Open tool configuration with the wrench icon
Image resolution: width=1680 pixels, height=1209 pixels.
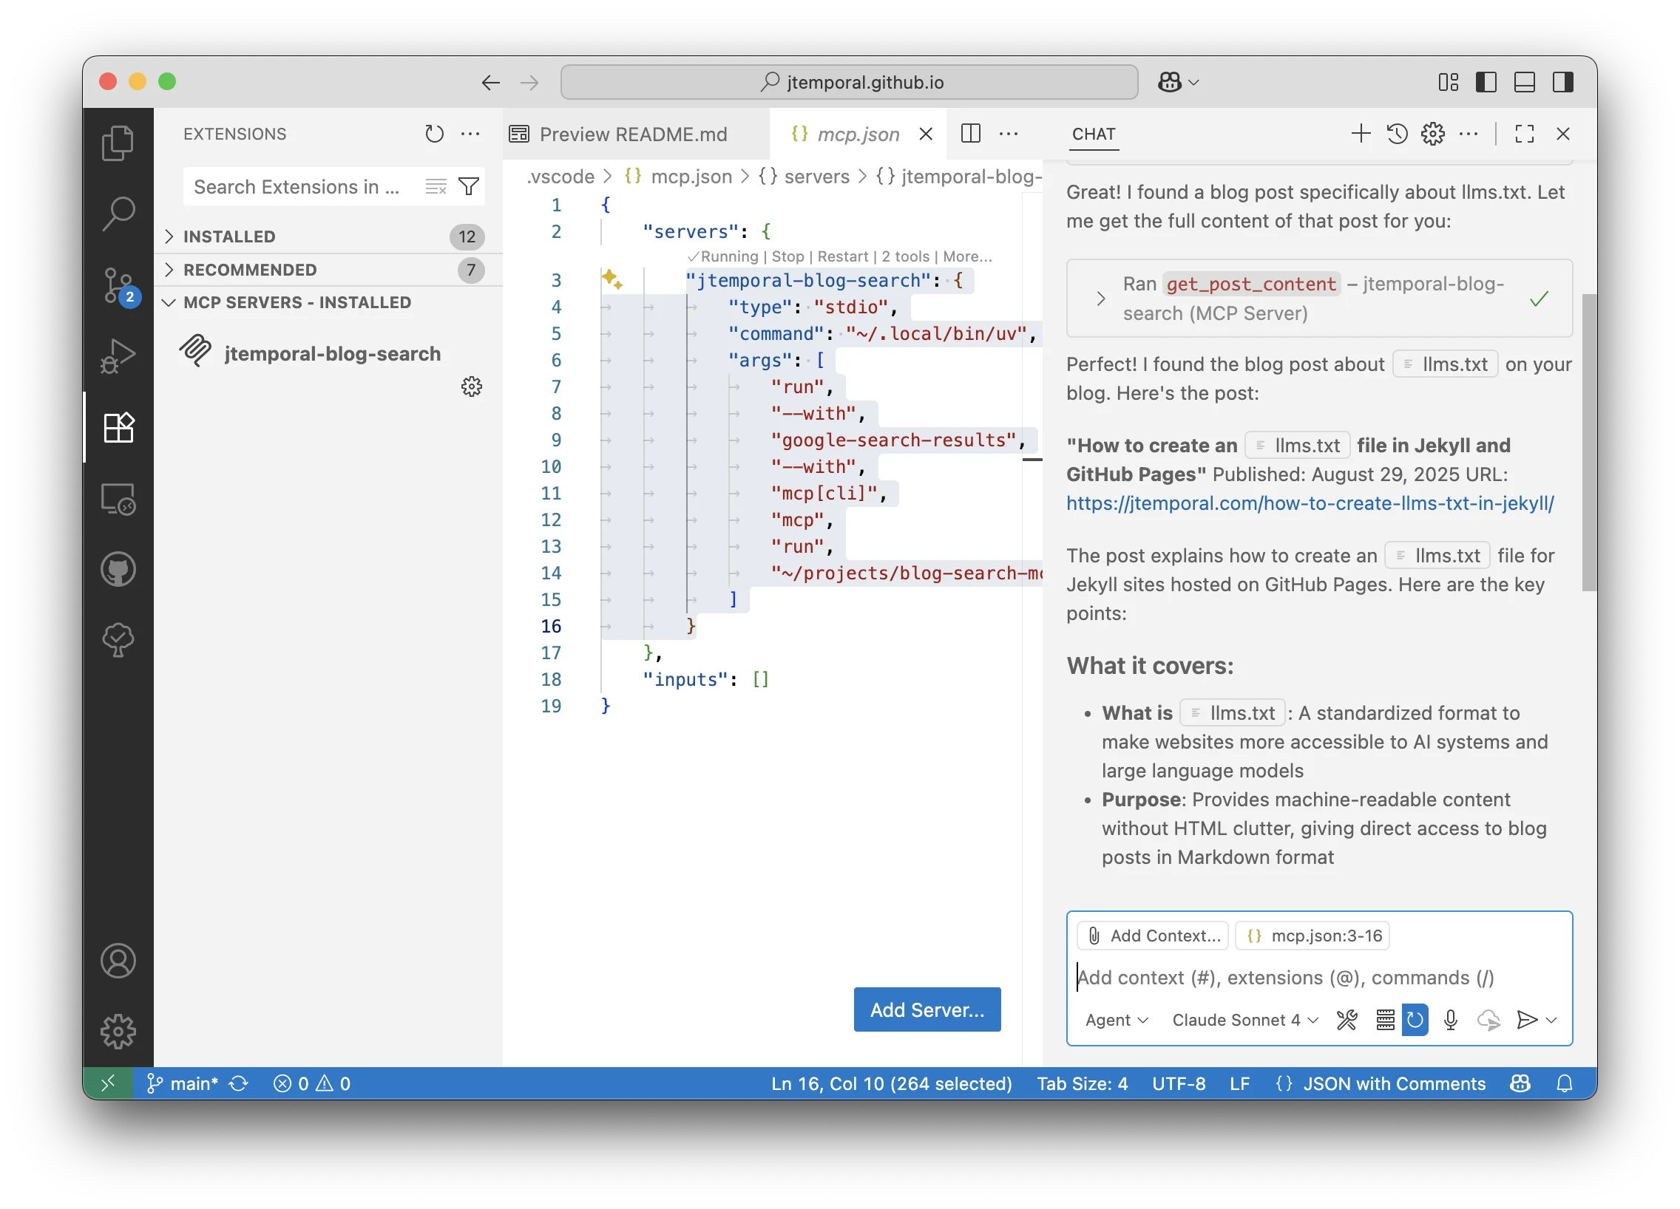pos(1347,1020)
